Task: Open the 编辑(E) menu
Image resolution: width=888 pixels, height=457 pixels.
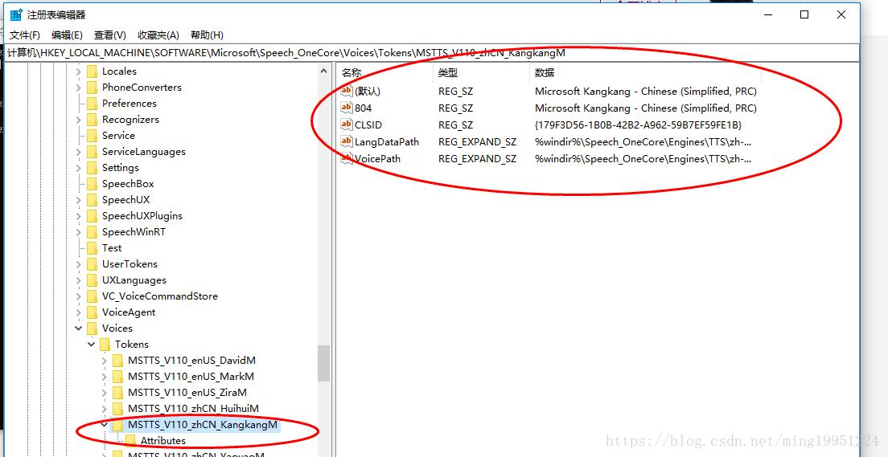Action: click(67, 35)
